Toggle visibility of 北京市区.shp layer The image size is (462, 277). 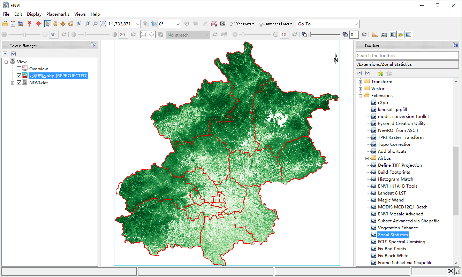19,76
